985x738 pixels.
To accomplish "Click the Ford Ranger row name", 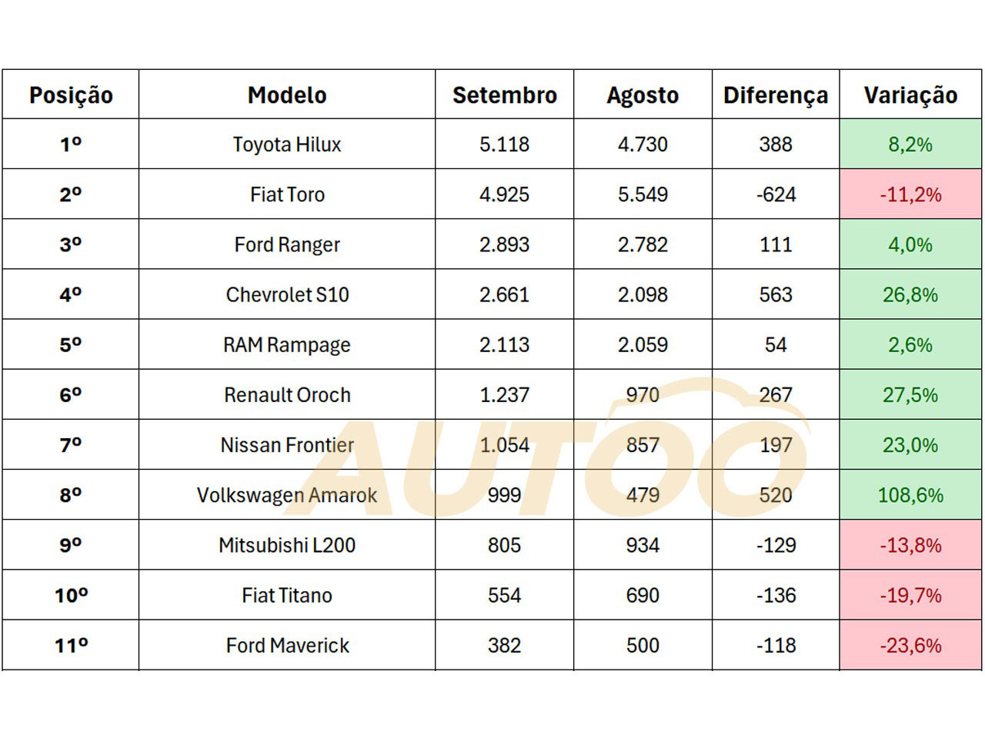I will tap(287, 244).
